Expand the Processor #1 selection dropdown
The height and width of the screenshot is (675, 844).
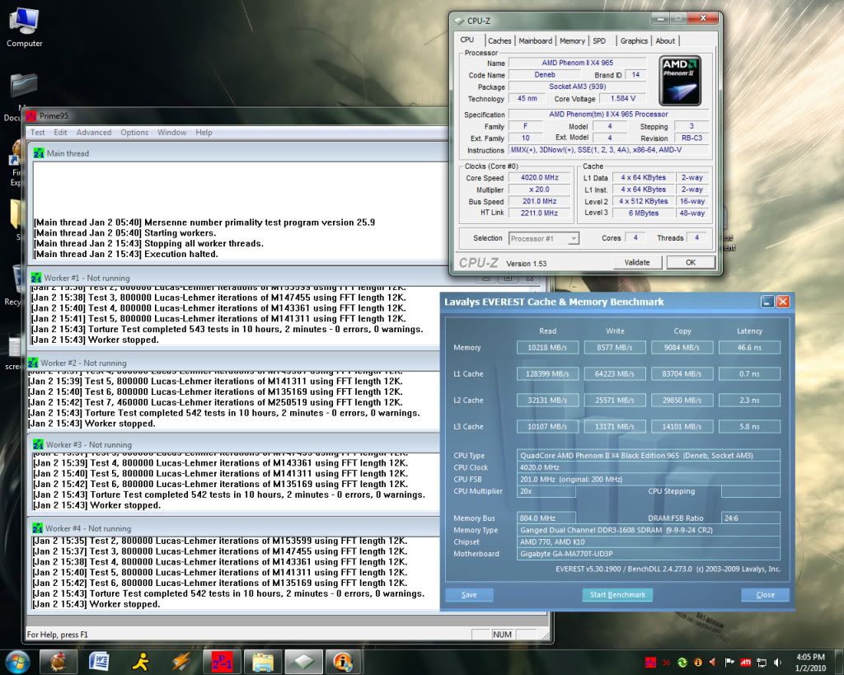tap(544, 238)
